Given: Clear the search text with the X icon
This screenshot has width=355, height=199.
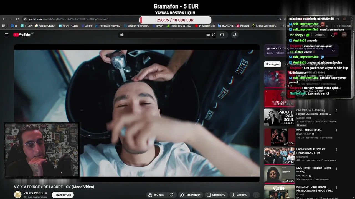Looking at the screenshot, I should click(x=213, y=35).
